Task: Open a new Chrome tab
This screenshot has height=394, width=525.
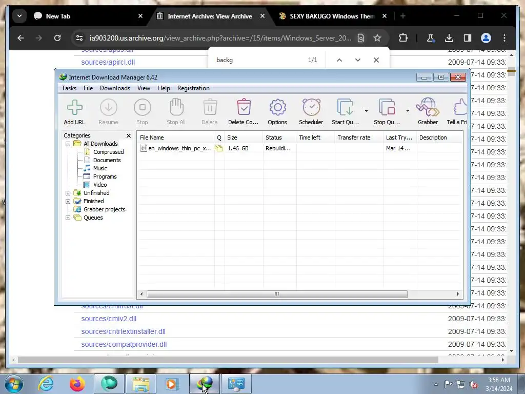Action: coord(403,16)
